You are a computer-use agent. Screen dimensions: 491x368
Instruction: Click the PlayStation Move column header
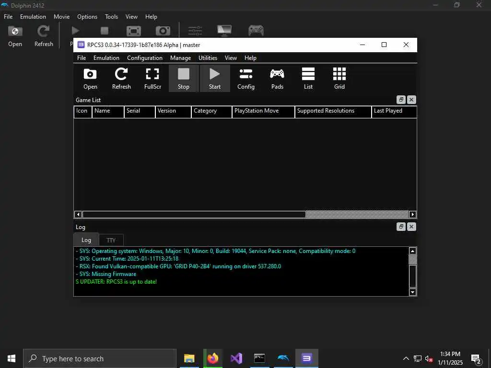pos(263,112)
